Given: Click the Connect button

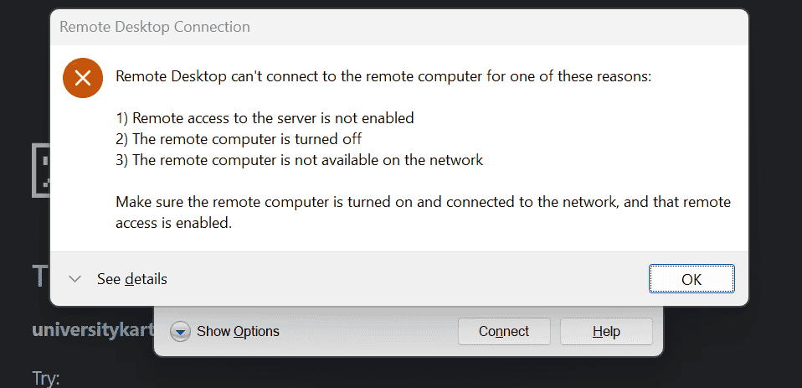Looking at the screenshot, I should coord(504,331).
